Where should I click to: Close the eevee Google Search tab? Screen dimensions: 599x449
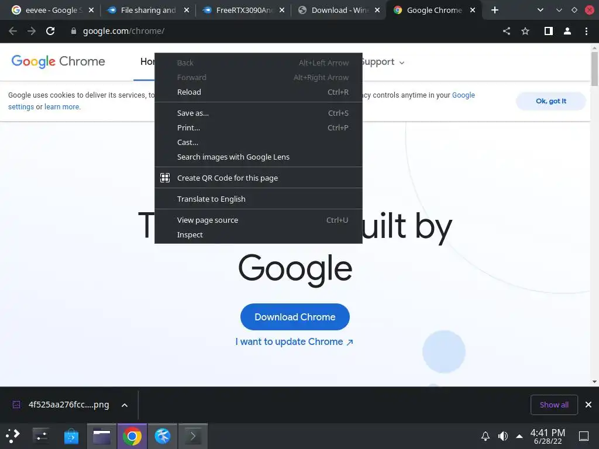91,10
